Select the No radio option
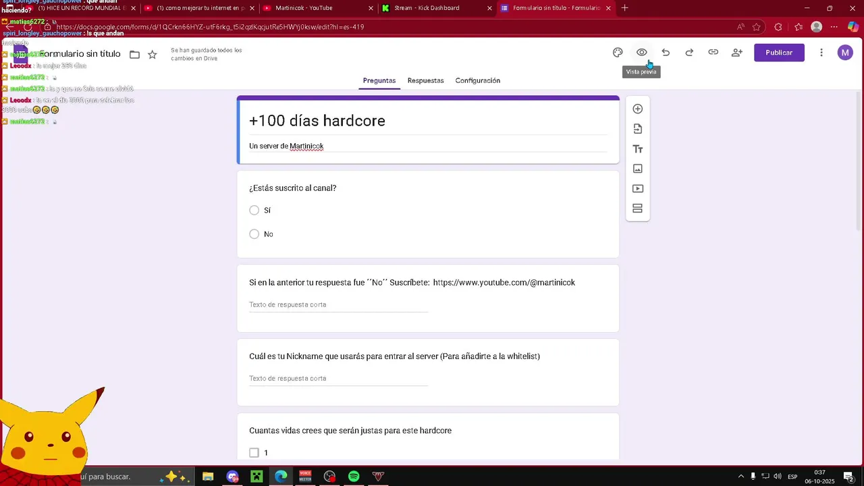The height and width of the screenshot is (486, 864). coord(254,234)
